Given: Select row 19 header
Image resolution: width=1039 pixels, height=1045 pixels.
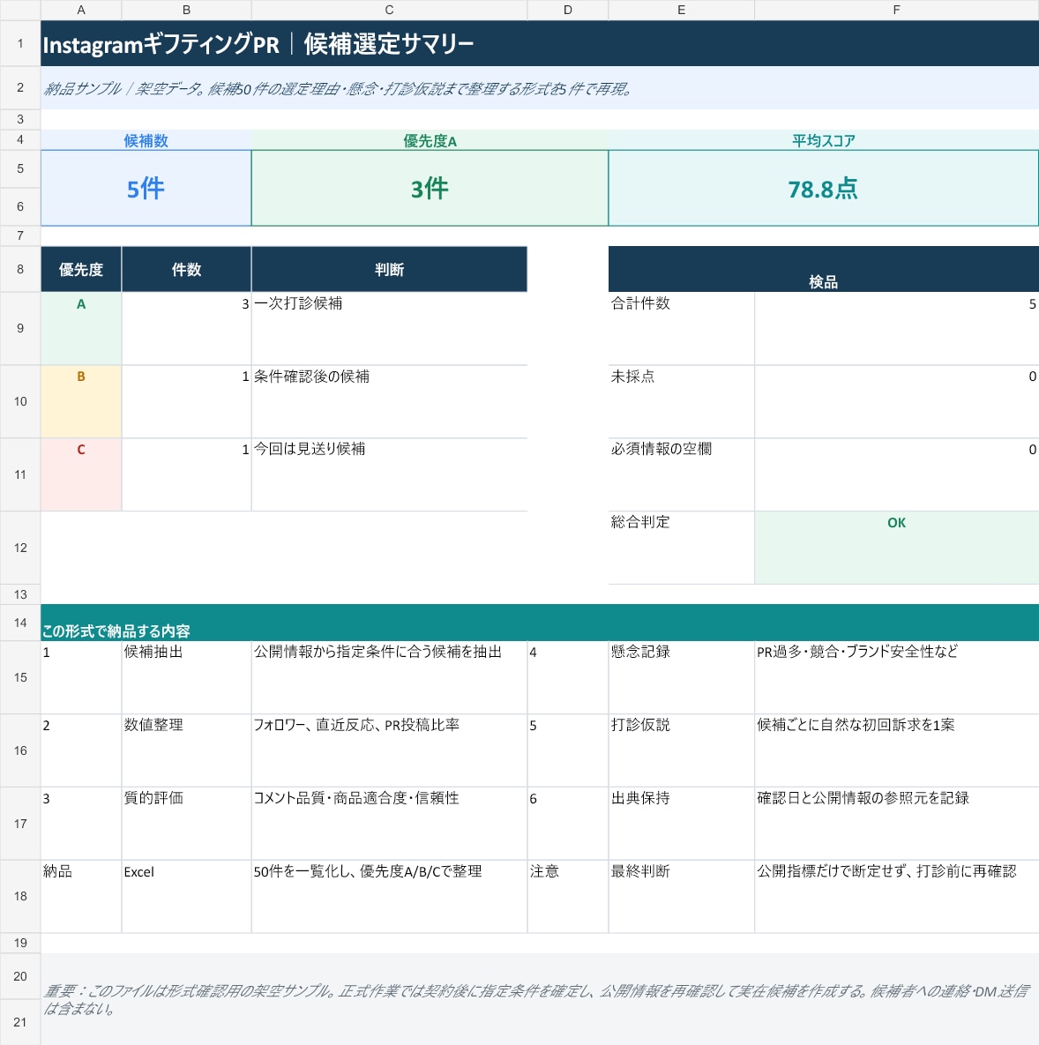Looking at the screenshot, I should point(20,943).
